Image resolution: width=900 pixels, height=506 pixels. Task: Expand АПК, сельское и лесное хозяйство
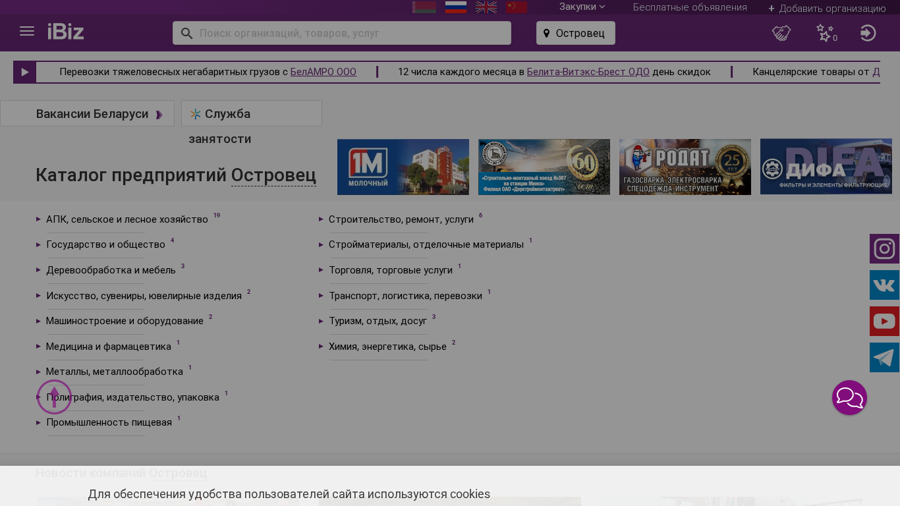[127, 219]
